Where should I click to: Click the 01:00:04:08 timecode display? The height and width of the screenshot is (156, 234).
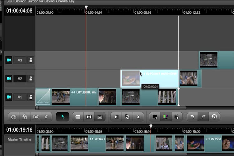(x=19, y=11)
